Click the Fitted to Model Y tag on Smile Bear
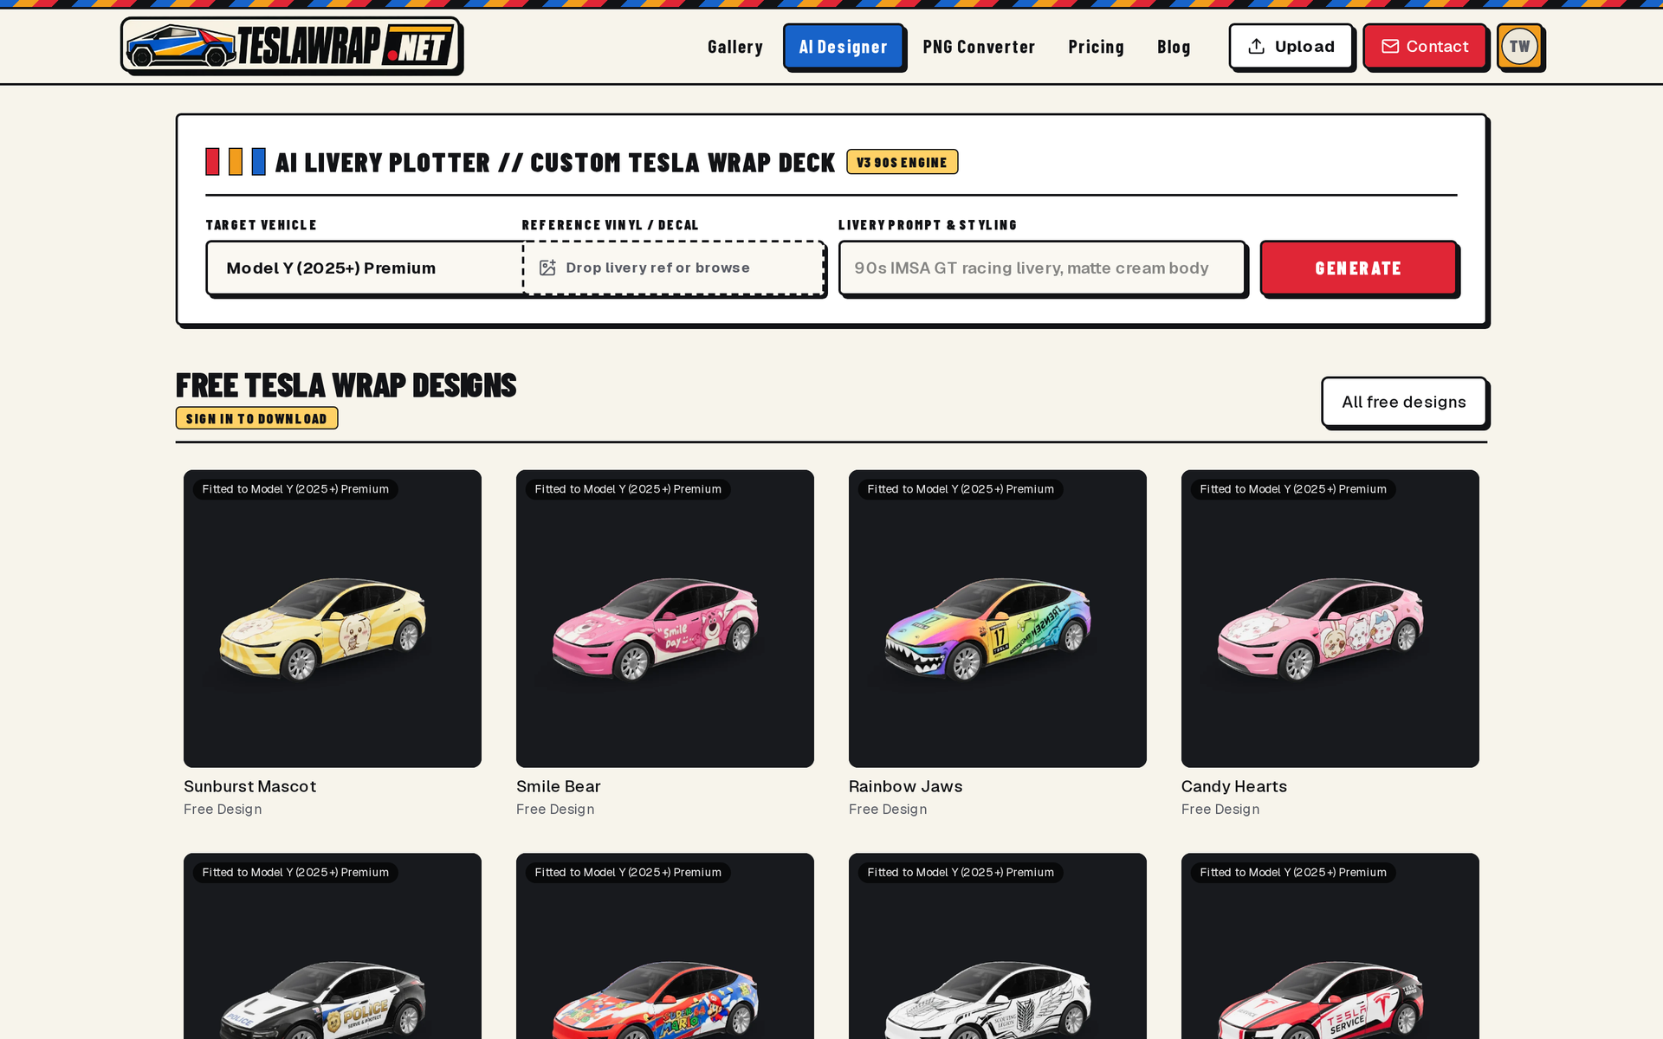Screen dimensions: 1663x1039 click(628, 489)
